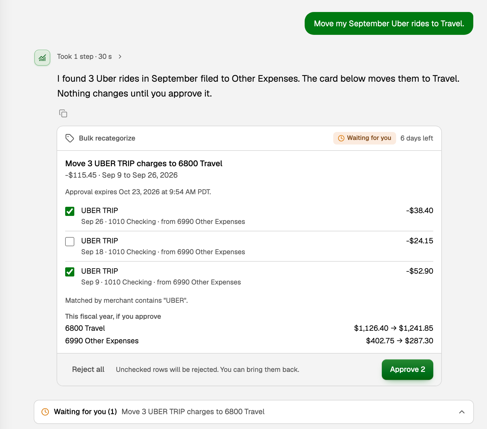
Task: Uncheck the Sep 26 UBER TRIP checkbox
Action: click(70, 211)
